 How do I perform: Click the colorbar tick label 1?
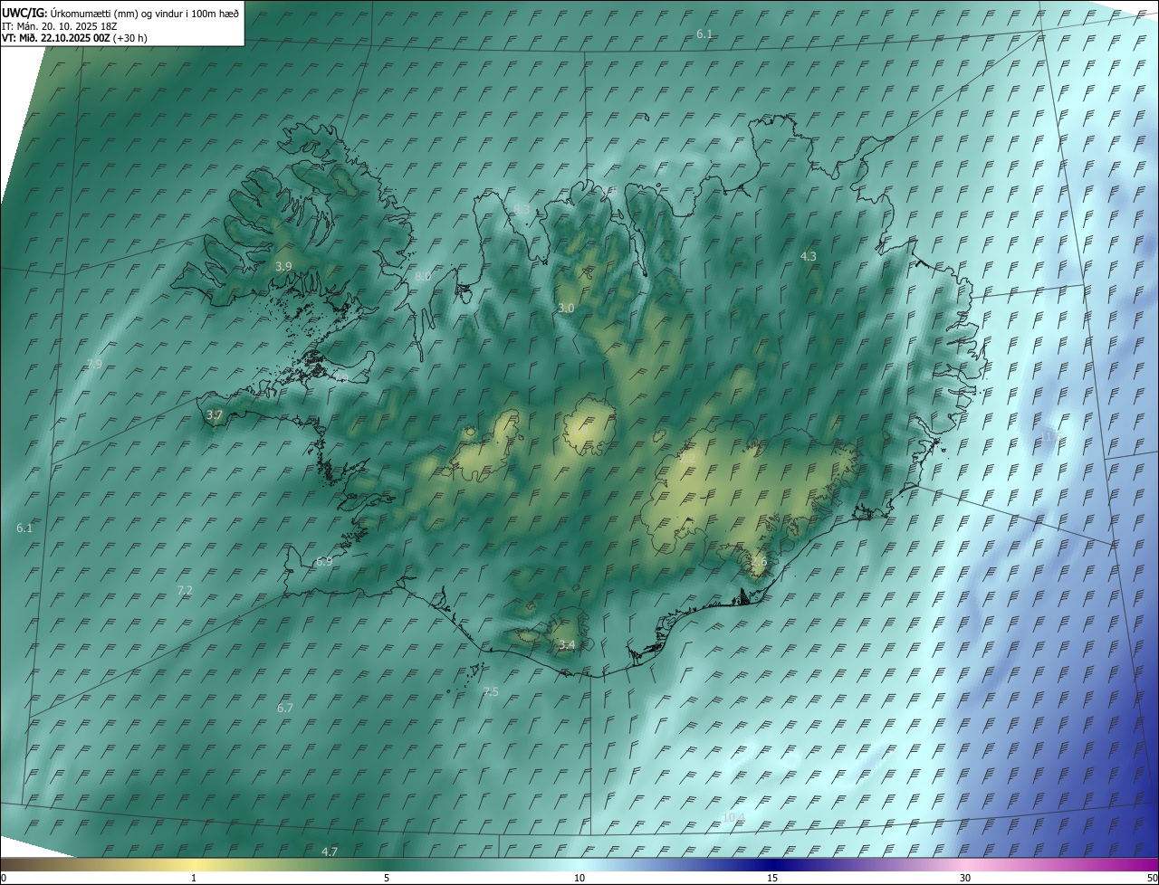click(194, 878)
